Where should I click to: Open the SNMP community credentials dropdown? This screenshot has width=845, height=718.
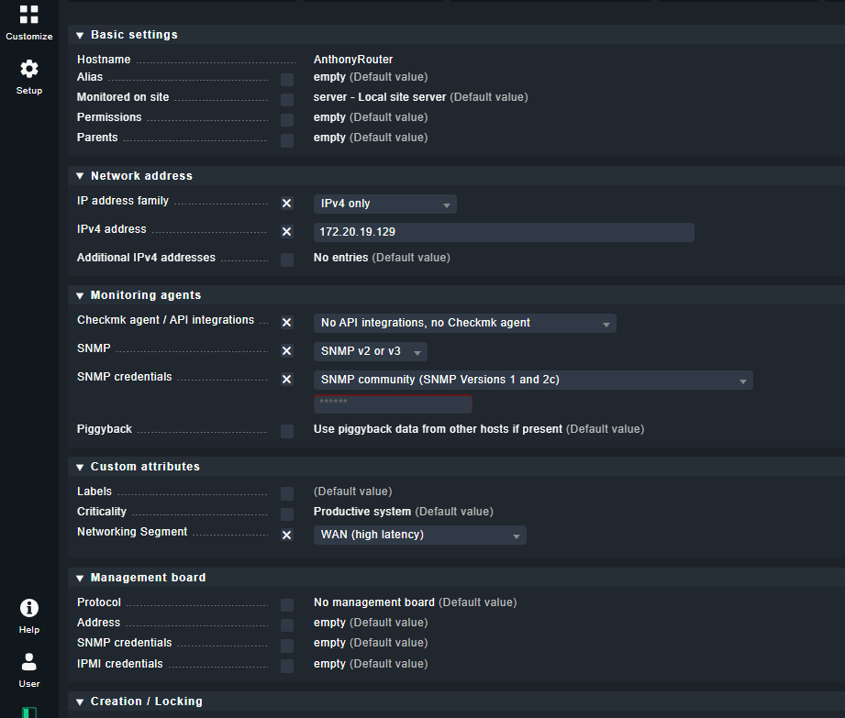(x=532, y=381)
